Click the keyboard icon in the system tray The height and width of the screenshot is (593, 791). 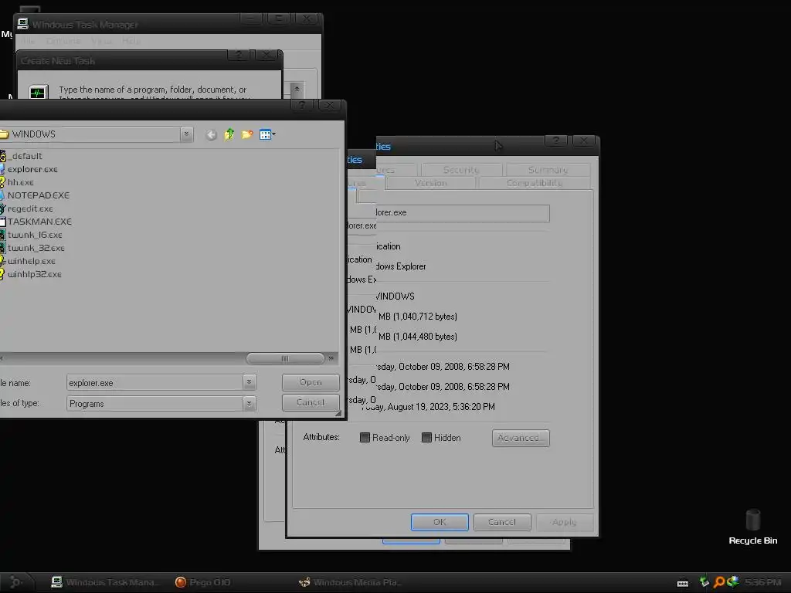click(683, 583)
